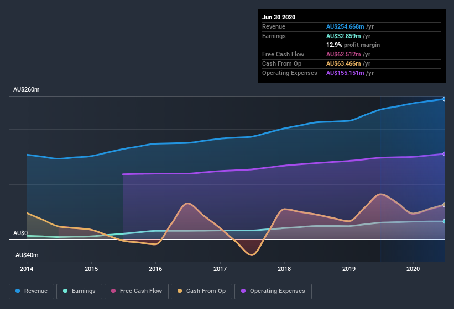The height and width of the screenshot is (309, 454).
Task: Click the Free Cash Flow label in tooltip
Action: 283,54
